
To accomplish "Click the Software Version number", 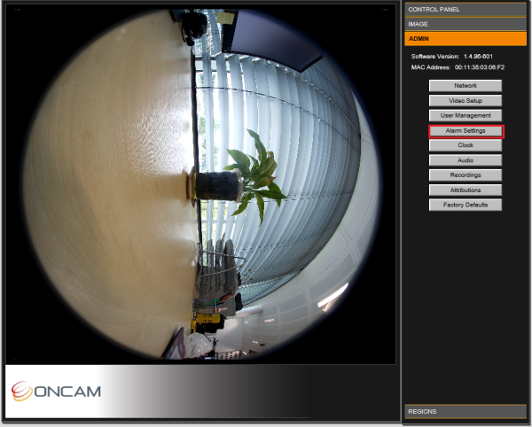I will point(478,57).
